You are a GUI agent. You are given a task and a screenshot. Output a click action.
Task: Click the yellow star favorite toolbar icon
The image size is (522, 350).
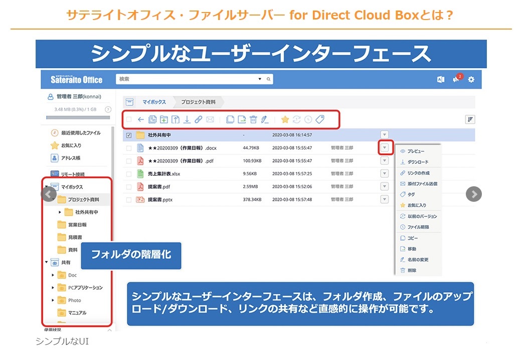(285, 120)
